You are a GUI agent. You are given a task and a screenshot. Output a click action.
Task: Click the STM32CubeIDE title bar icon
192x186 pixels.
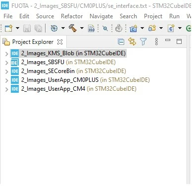5,5
